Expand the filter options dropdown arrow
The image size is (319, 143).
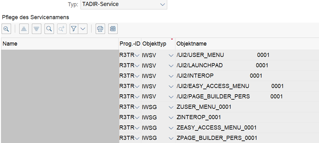click(83, 29)
